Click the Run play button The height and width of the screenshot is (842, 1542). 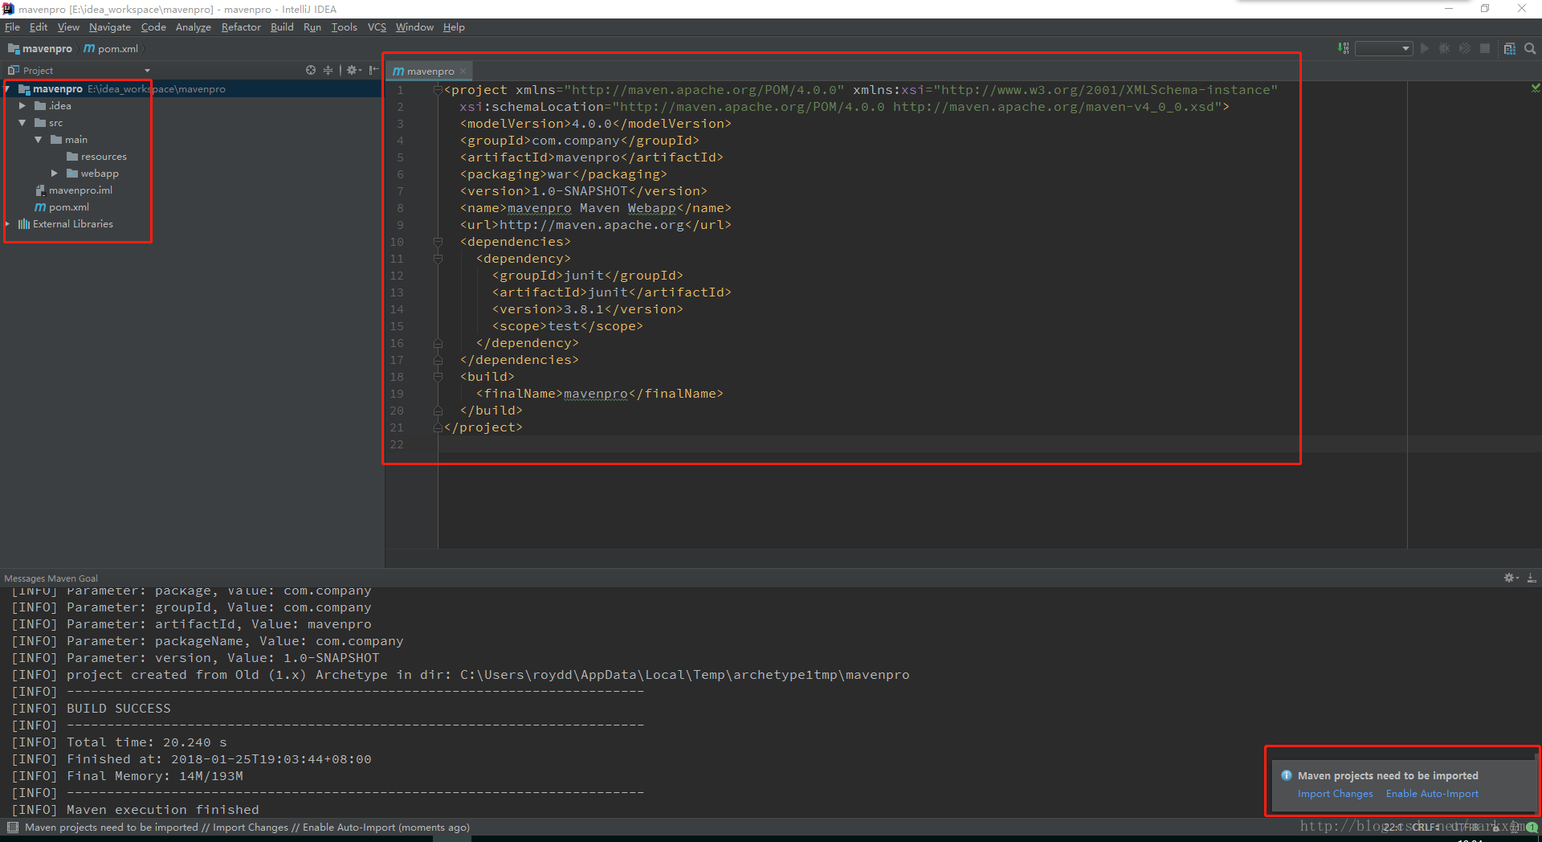point(1425,48)
